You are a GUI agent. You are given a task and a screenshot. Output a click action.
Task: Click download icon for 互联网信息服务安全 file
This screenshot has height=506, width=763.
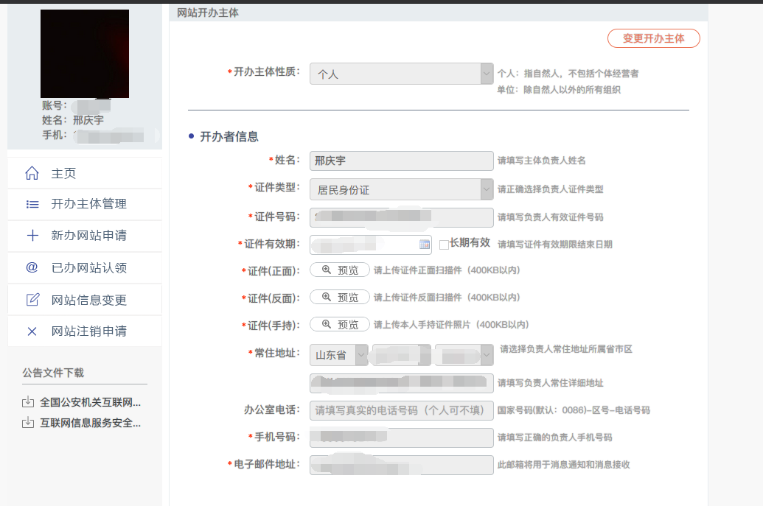[28, 422]
